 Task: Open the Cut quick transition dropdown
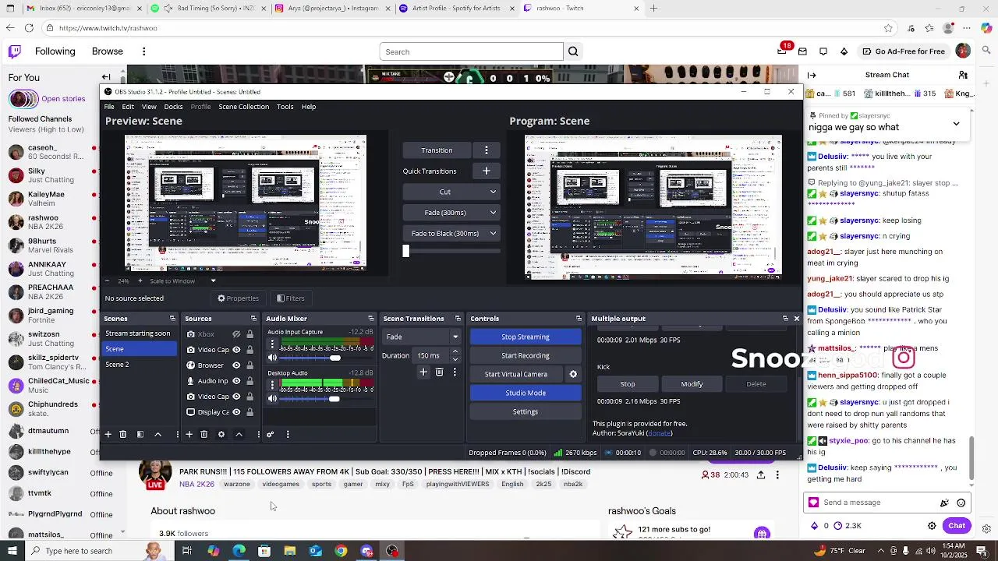pos(451,192)
